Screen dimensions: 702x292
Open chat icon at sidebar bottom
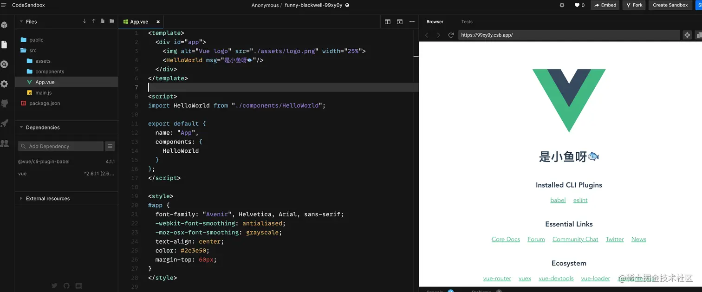78,286
